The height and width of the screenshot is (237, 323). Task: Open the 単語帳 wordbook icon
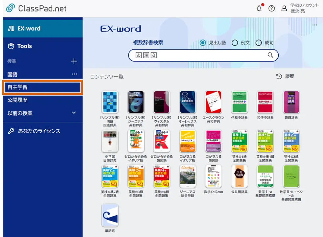pos(110,215)
